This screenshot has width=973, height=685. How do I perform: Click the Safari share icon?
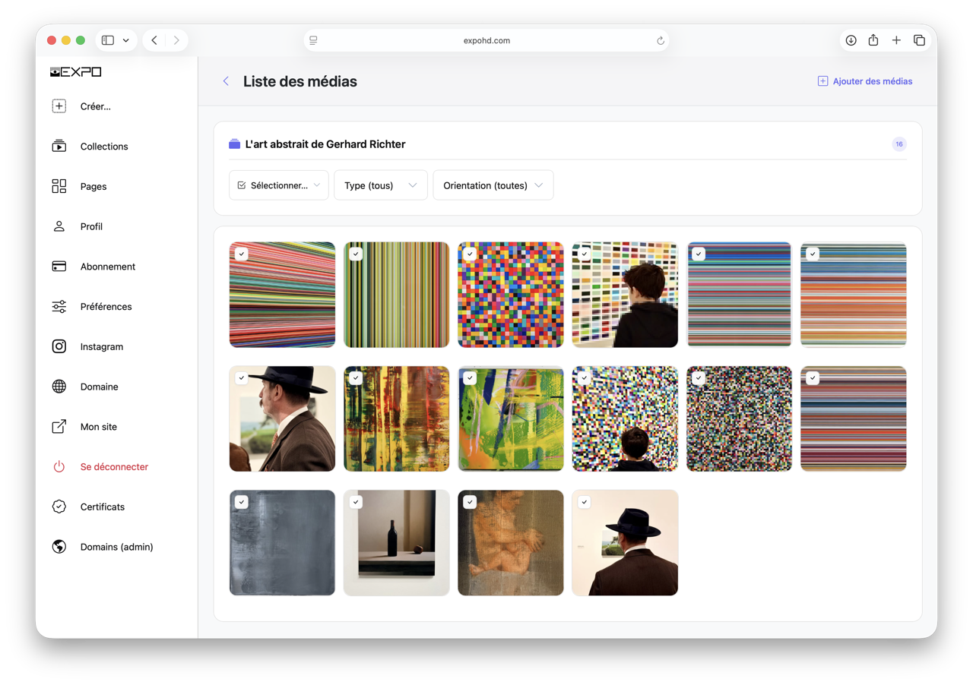[x=873, y=40]
